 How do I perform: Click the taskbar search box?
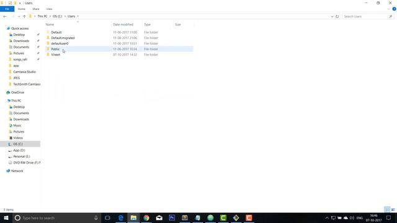click(56, 217)
